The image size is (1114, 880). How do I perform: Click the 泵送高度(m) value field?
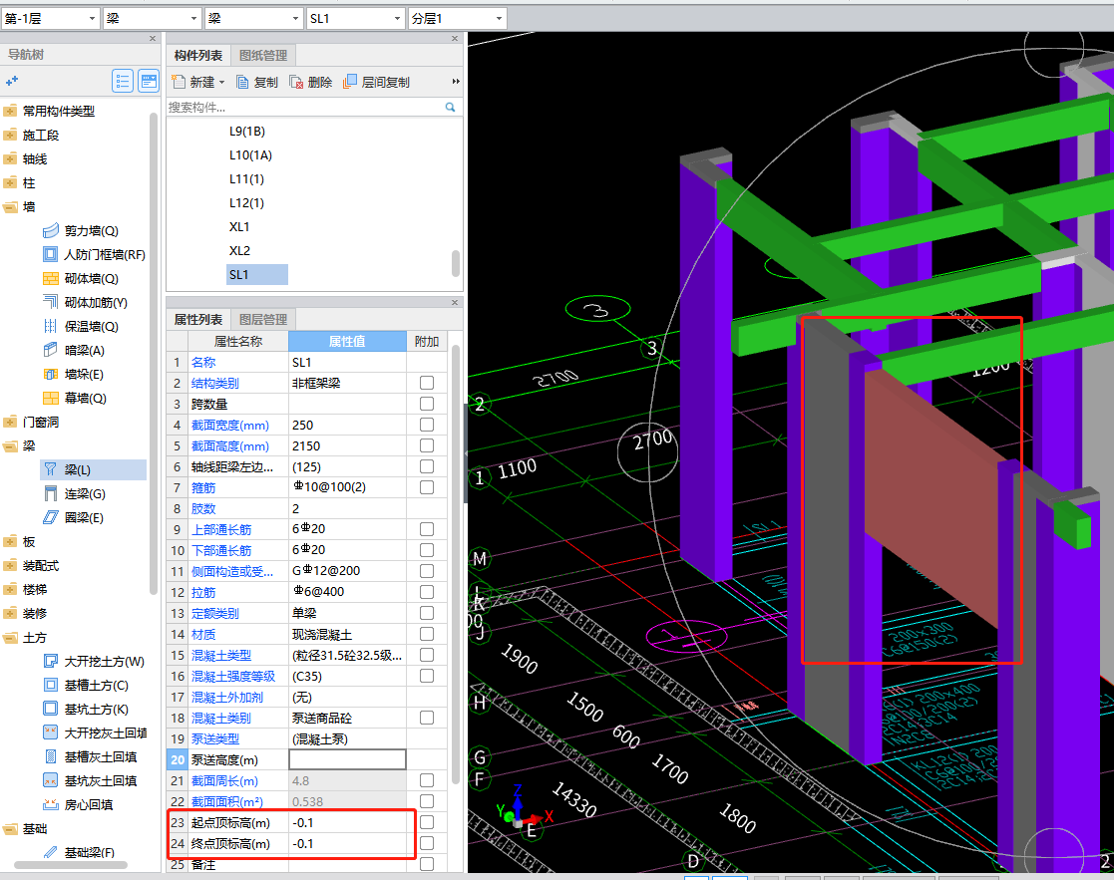click(x=347, y=760)
